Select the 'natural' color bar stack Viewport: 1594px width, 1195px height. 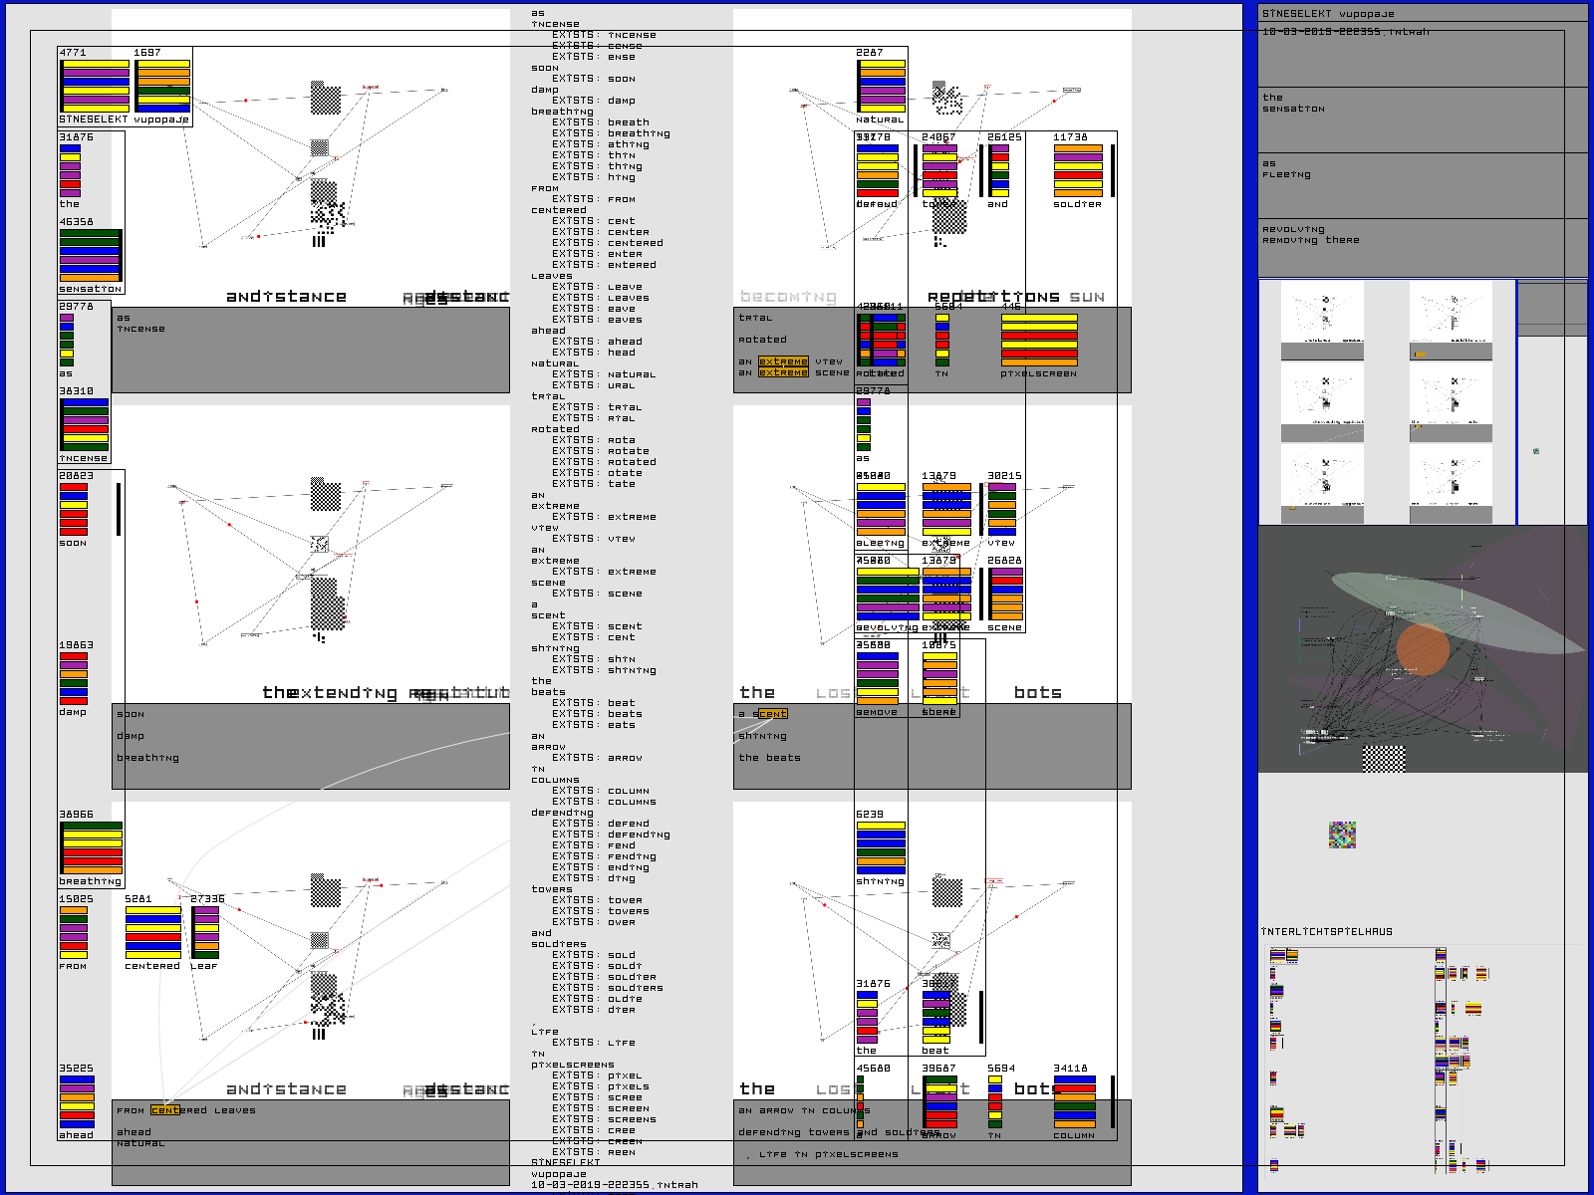click(882, 86)
